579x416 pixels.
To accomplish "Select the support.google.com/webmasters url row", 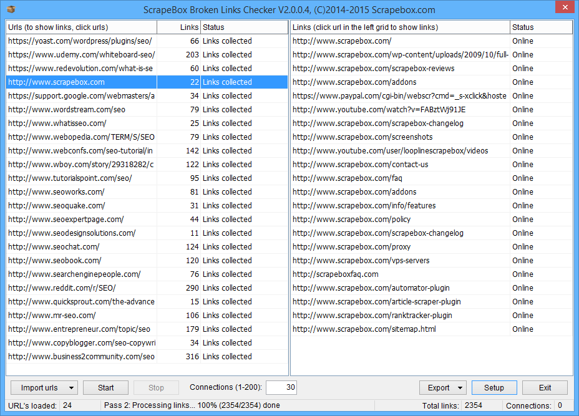I will [147, 96].
